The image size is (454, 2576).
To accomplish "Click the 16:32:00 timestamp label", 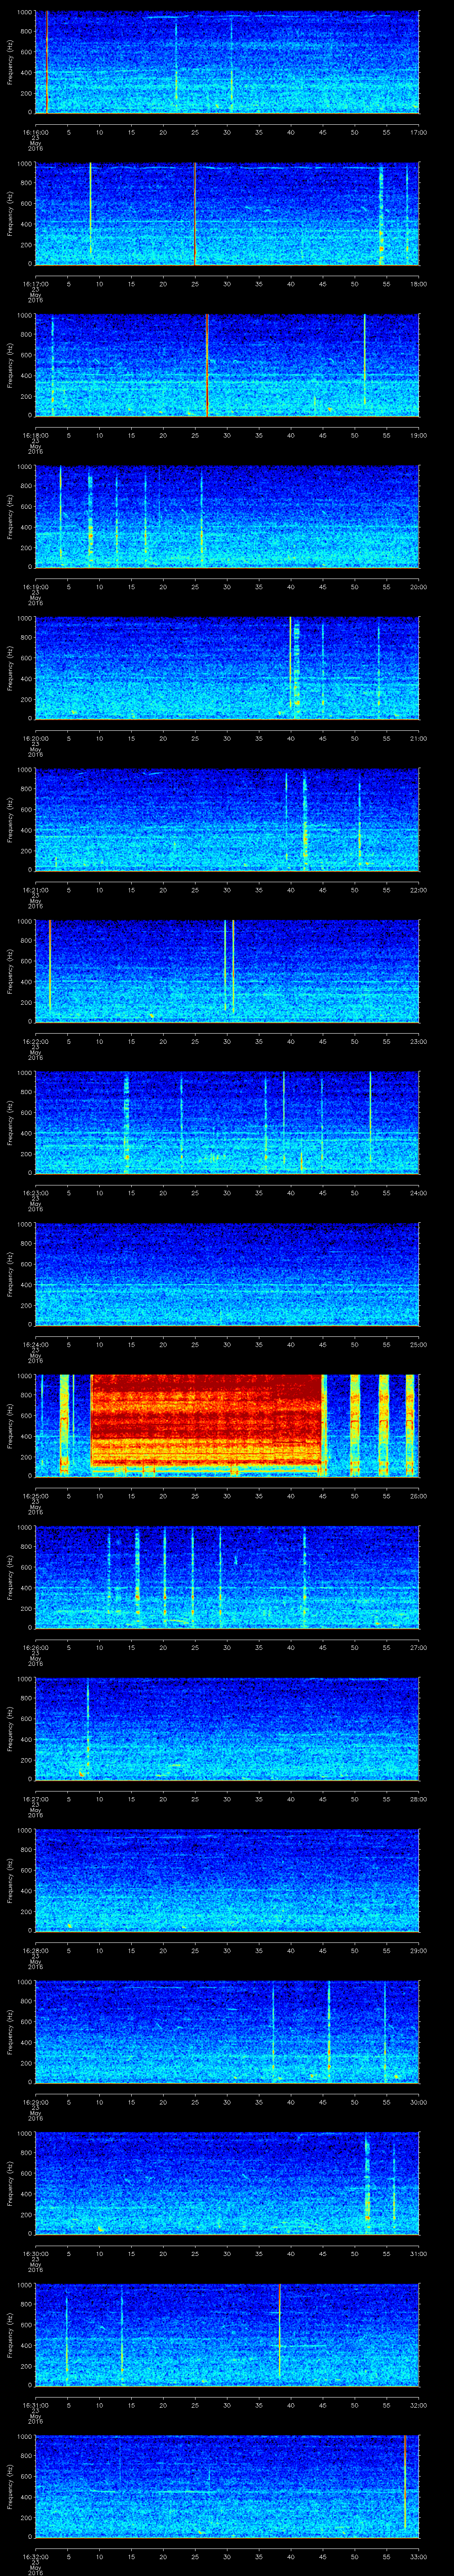I will (x=36, y=2558).
